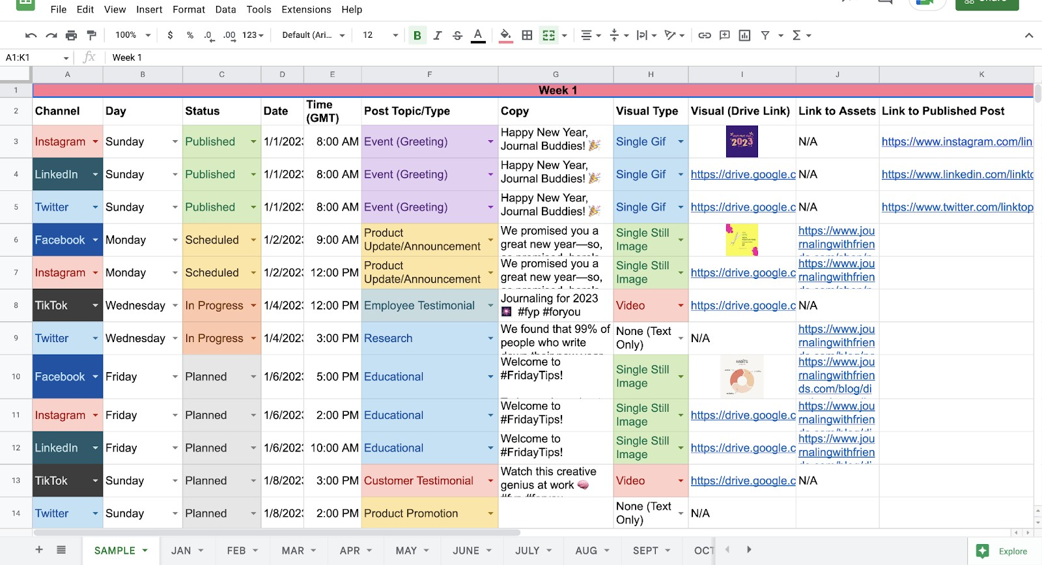Open the zoom level dropdown

(133, 35)
